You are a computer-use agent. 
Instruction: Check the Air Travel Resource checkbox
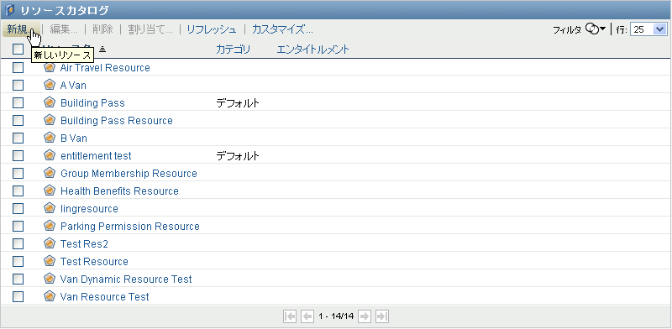[18, 68]
